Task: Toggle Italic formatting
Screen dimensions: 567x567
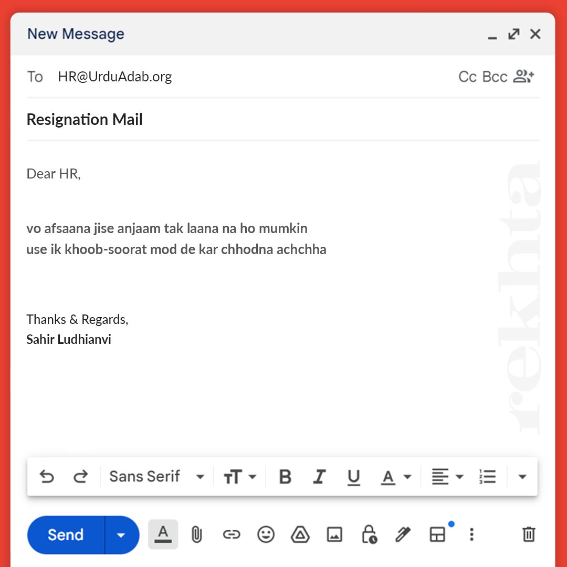Action: coord(319,477)
